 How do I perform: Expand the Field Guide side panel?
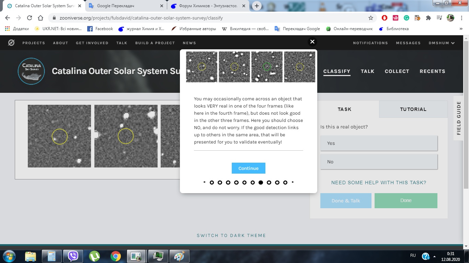coord(459,118)
